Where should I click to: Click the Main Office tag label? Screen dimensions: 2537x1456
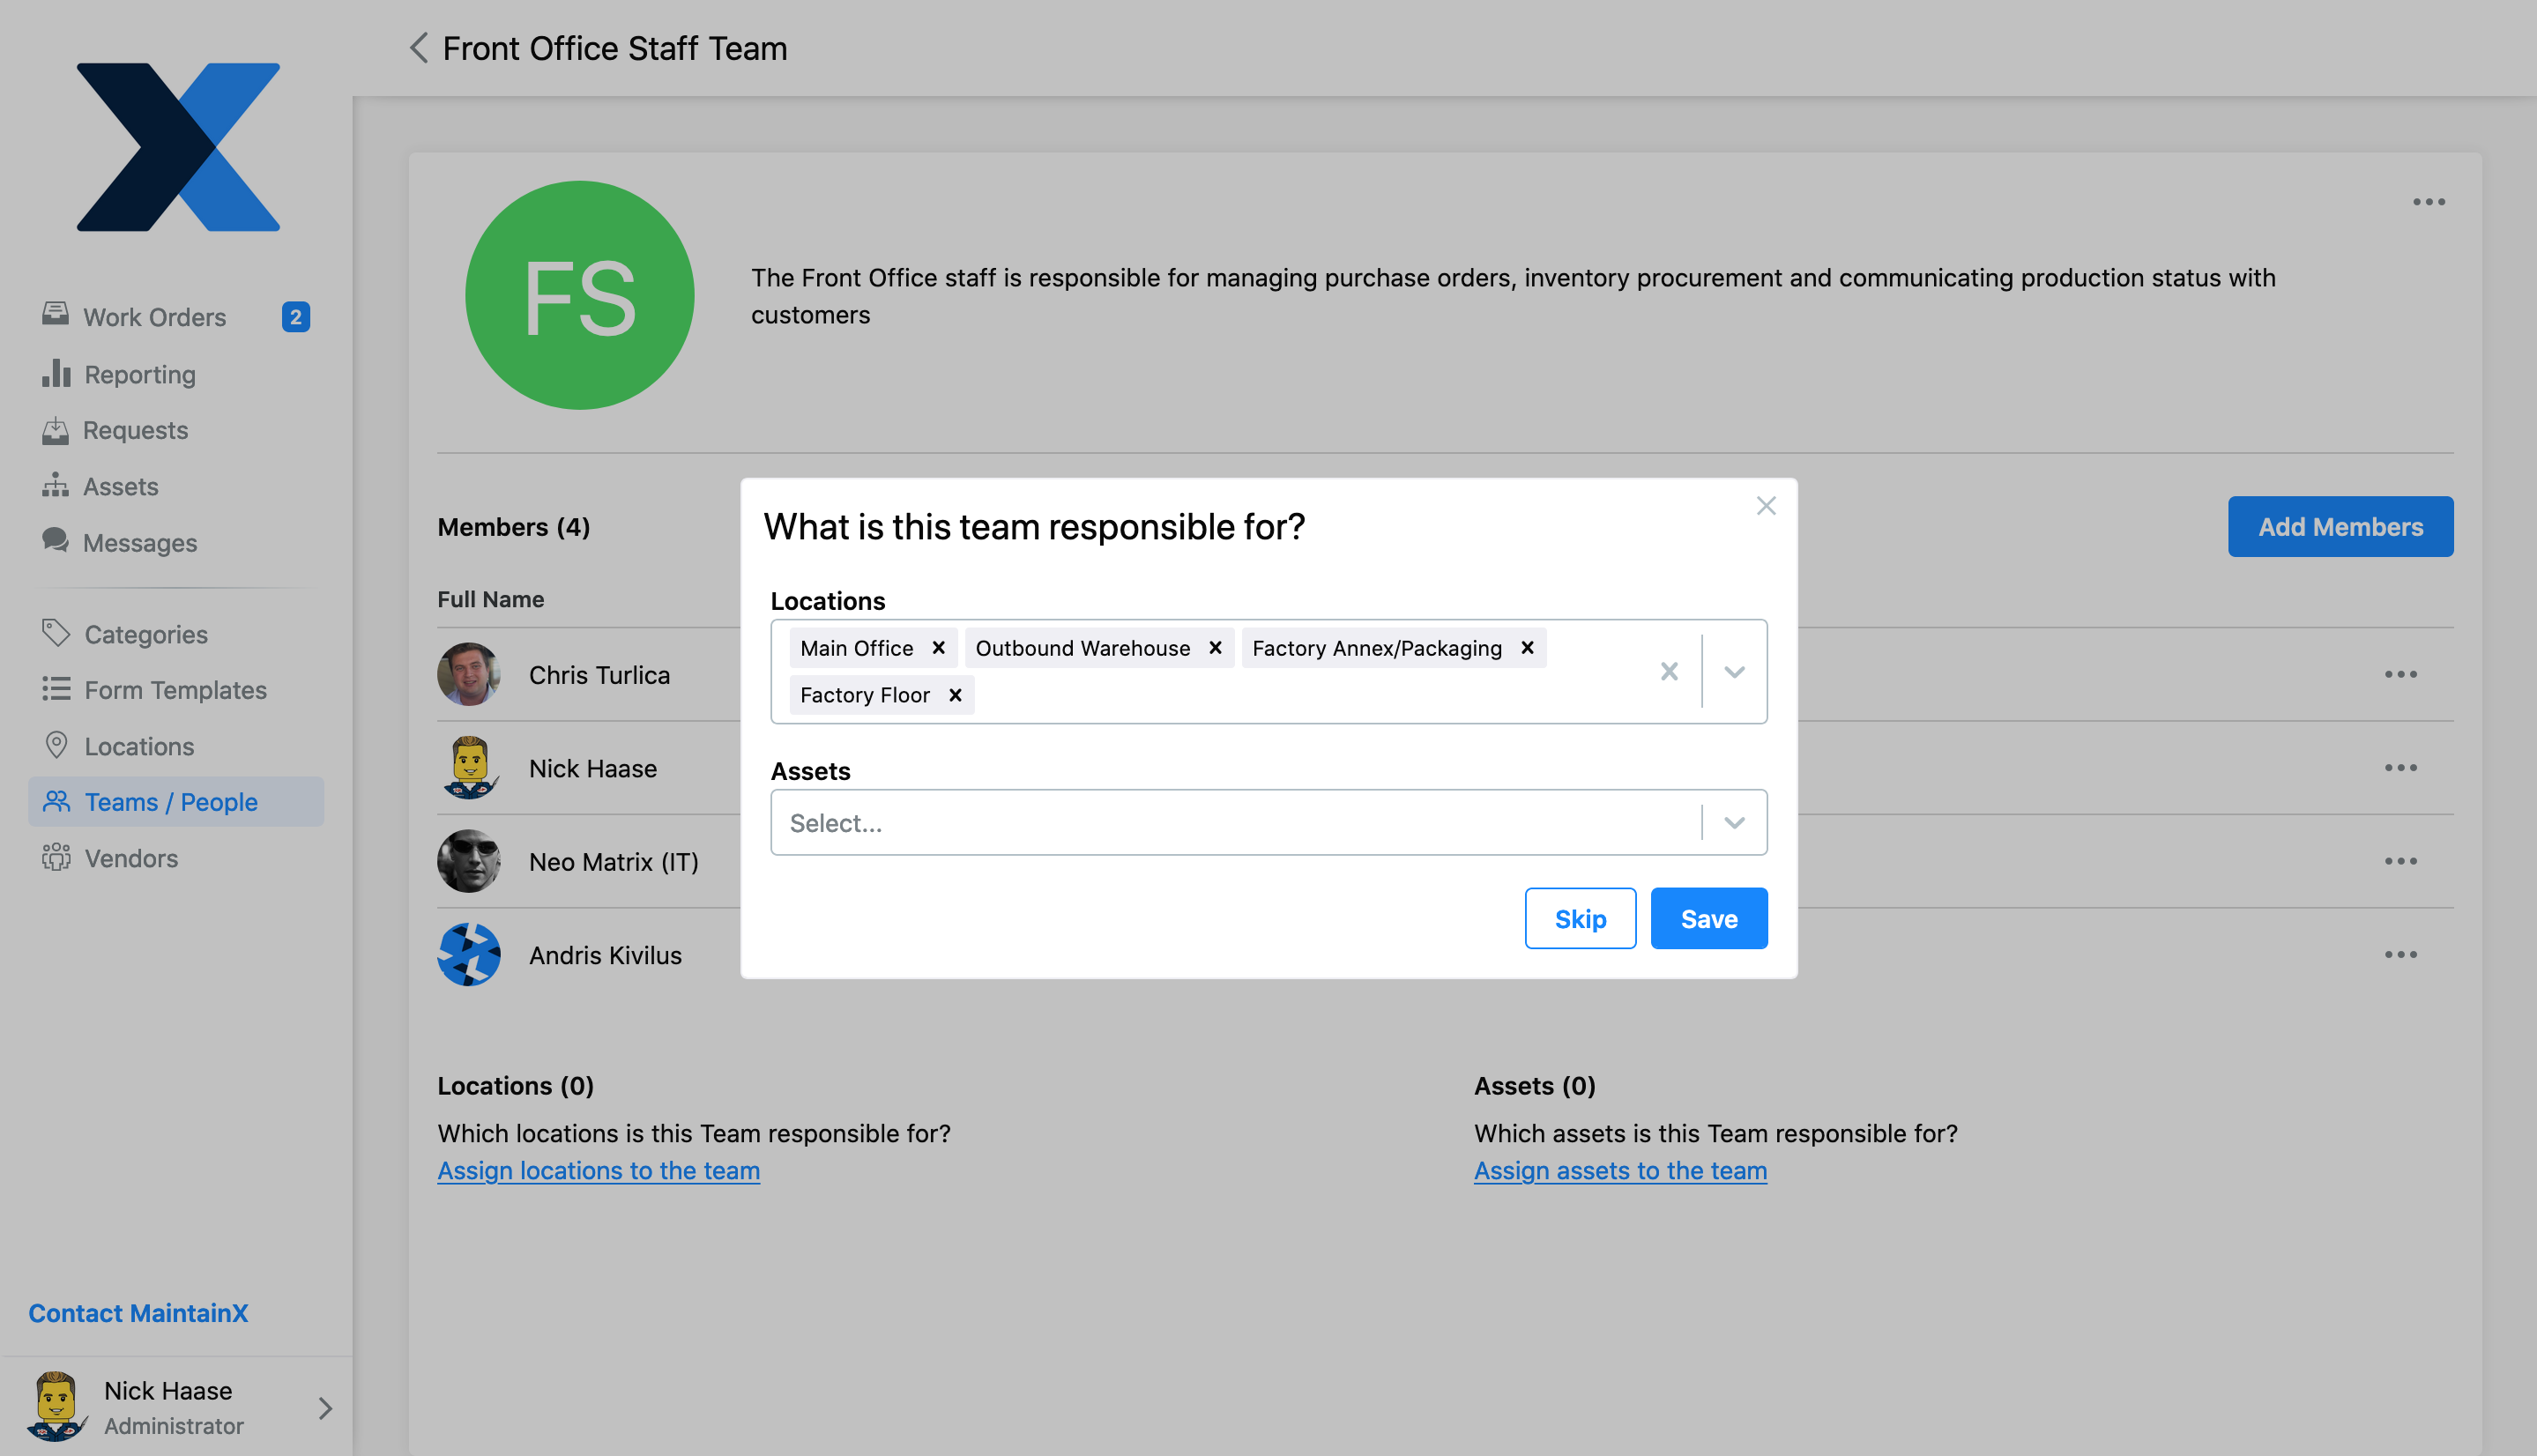click(856, 648)
